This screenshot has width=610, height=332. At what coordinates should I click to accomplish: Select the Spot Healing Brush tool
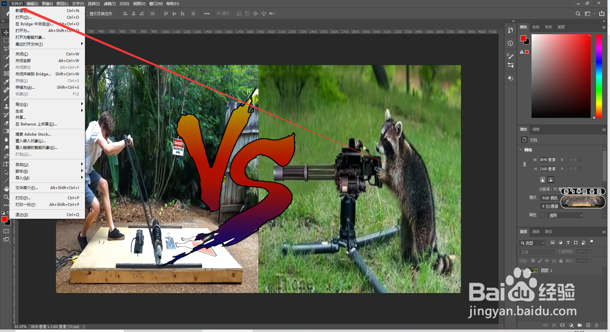click(x=6, y=90)
